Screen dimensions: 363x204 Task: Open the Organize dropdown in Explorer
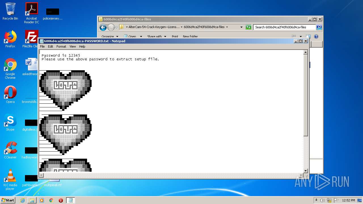pyautogui.click(x=109, y=37)
